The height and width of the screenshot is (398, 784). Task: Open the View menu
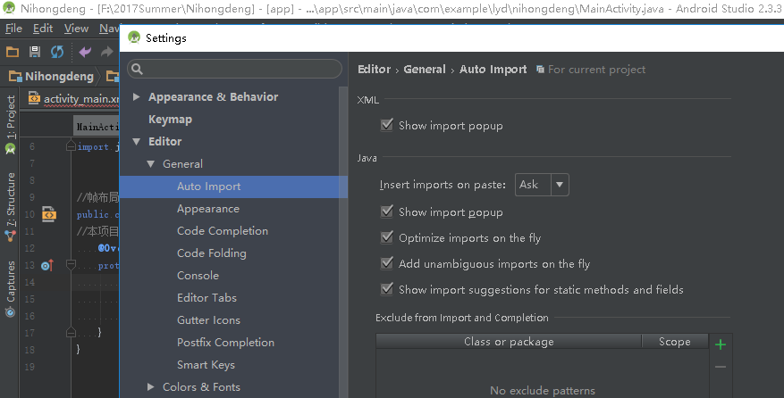[x=76, y=29]
